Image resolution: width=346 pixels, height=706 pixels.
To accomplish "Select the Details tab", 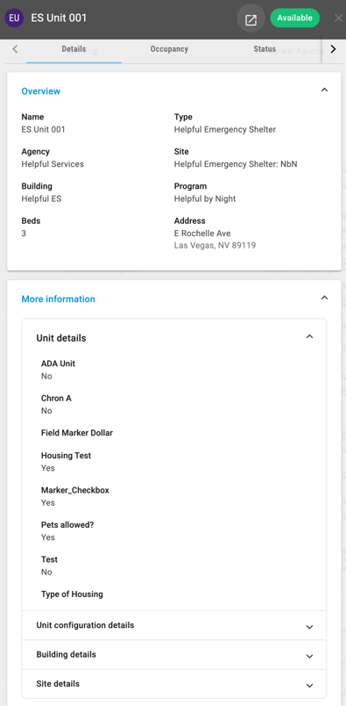I will [x=74, y=49].
